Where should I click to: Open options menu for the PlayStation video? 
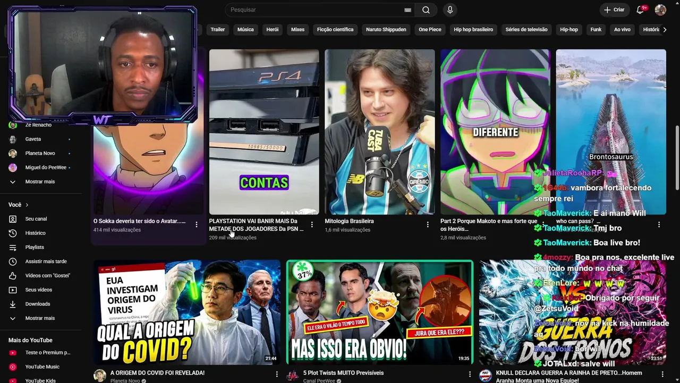coord(312,224)
